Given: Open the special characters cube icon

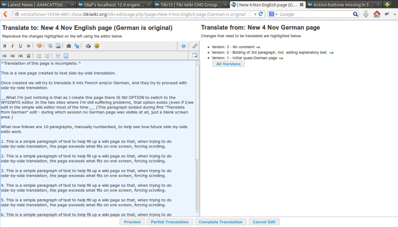Looking at the screenshot, I should coord(88,46).
